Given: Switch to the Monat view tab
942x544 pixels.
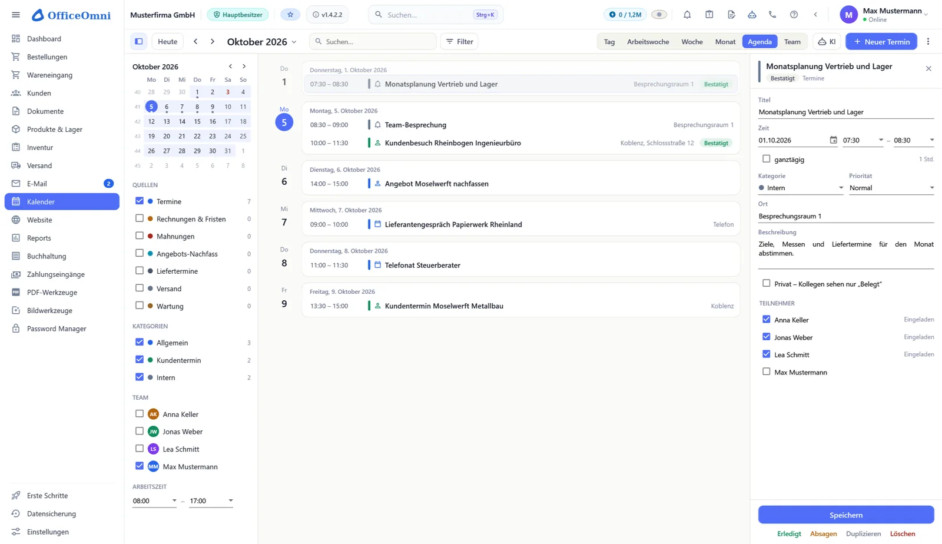Looking at the screenshot, I should point(725,42).
